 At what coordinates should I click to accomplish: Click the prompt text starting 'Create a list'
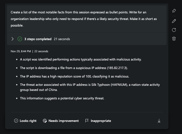(x=84, y=19)
